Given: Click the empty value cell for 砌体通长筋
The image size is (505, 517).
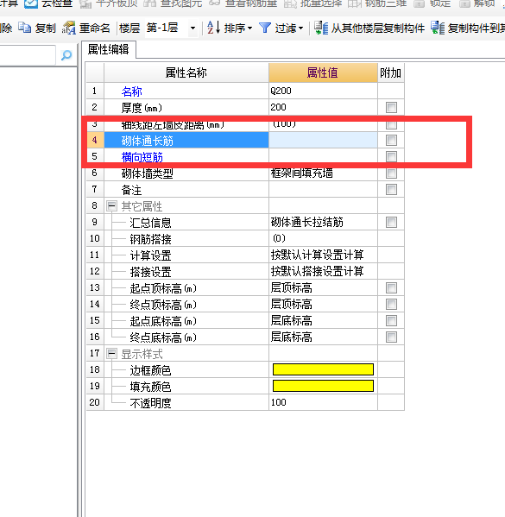Looking at the screenshot, I should pyautogui.click(x=323, y=140).
